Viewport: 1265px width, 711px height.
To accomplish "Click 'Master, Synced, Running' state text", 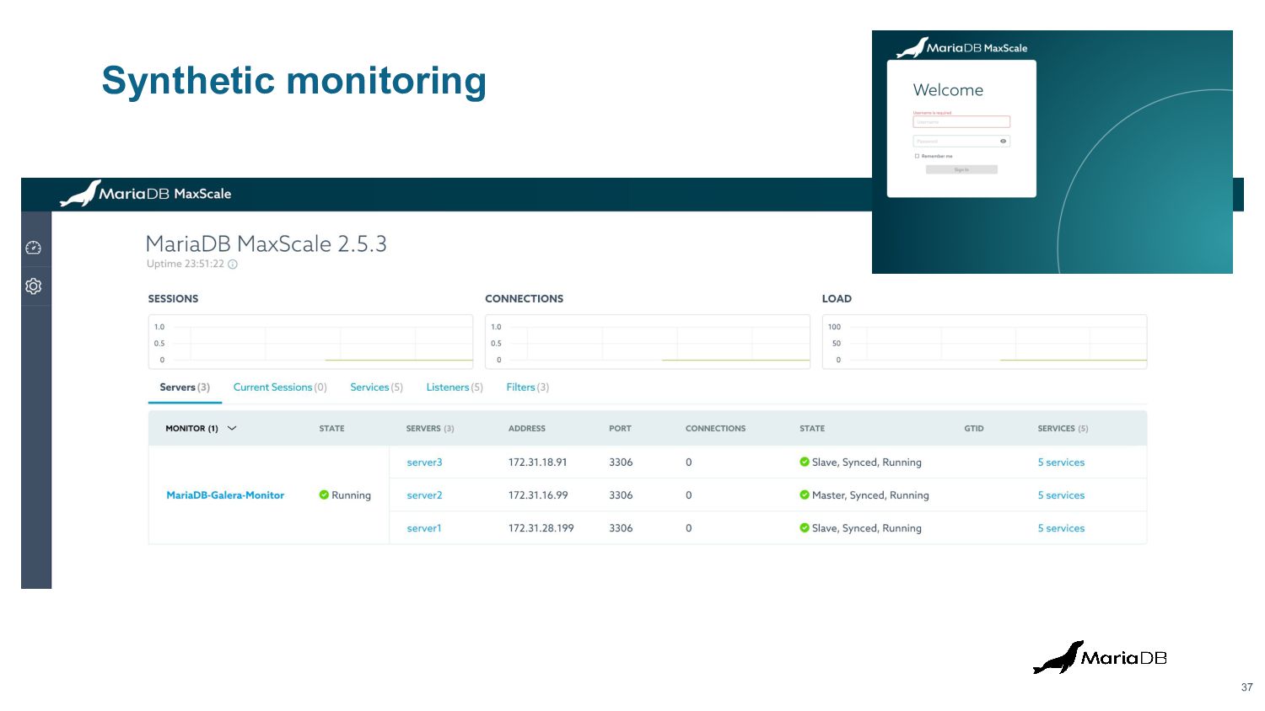I will (870, 495).
